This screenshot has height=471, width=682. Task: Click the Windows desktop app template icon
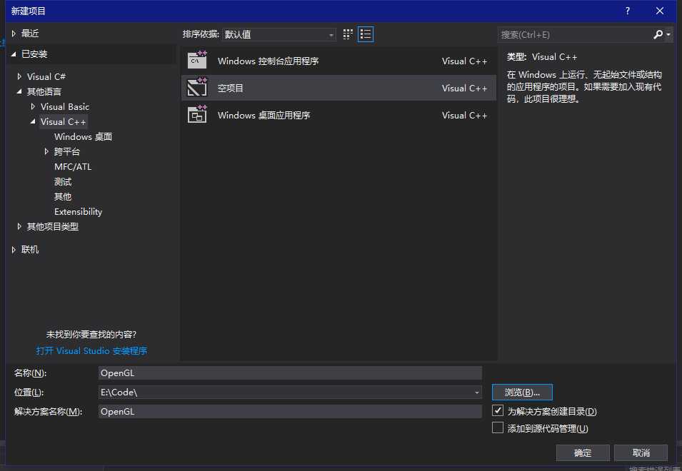(198, 114)
